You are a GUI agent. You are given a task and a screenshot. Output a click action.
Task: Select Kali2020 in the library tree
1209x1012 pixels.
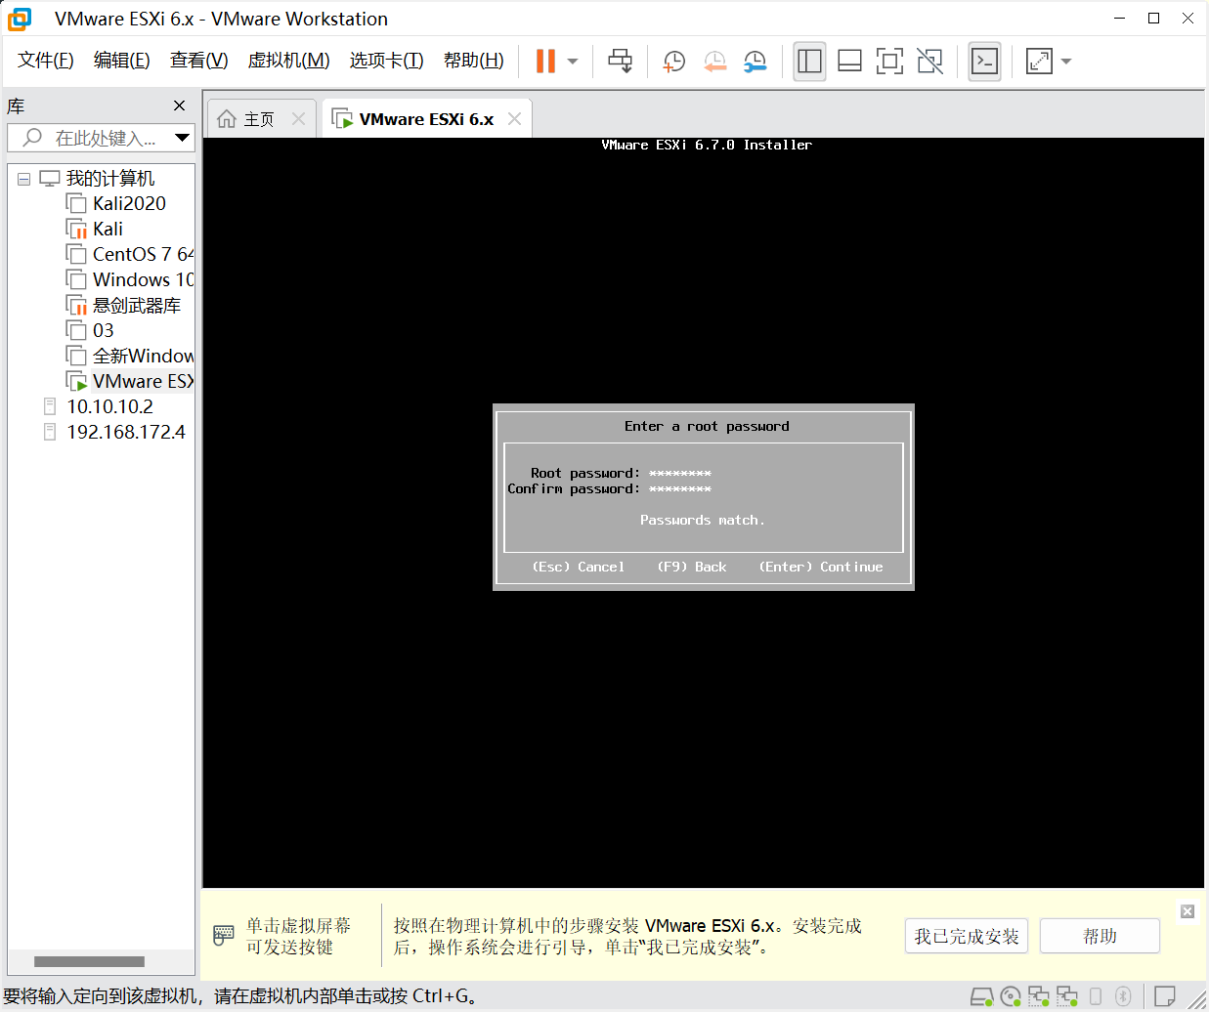coord(129,203)
